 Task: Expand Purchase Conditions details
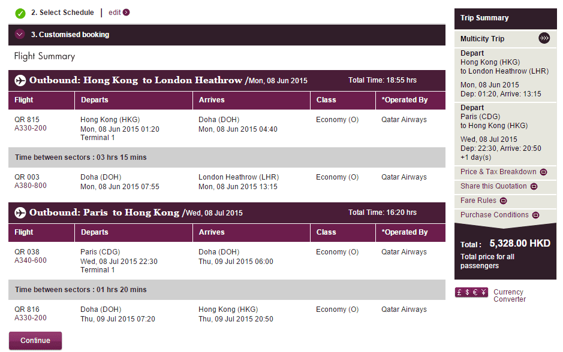pos(535,216)
